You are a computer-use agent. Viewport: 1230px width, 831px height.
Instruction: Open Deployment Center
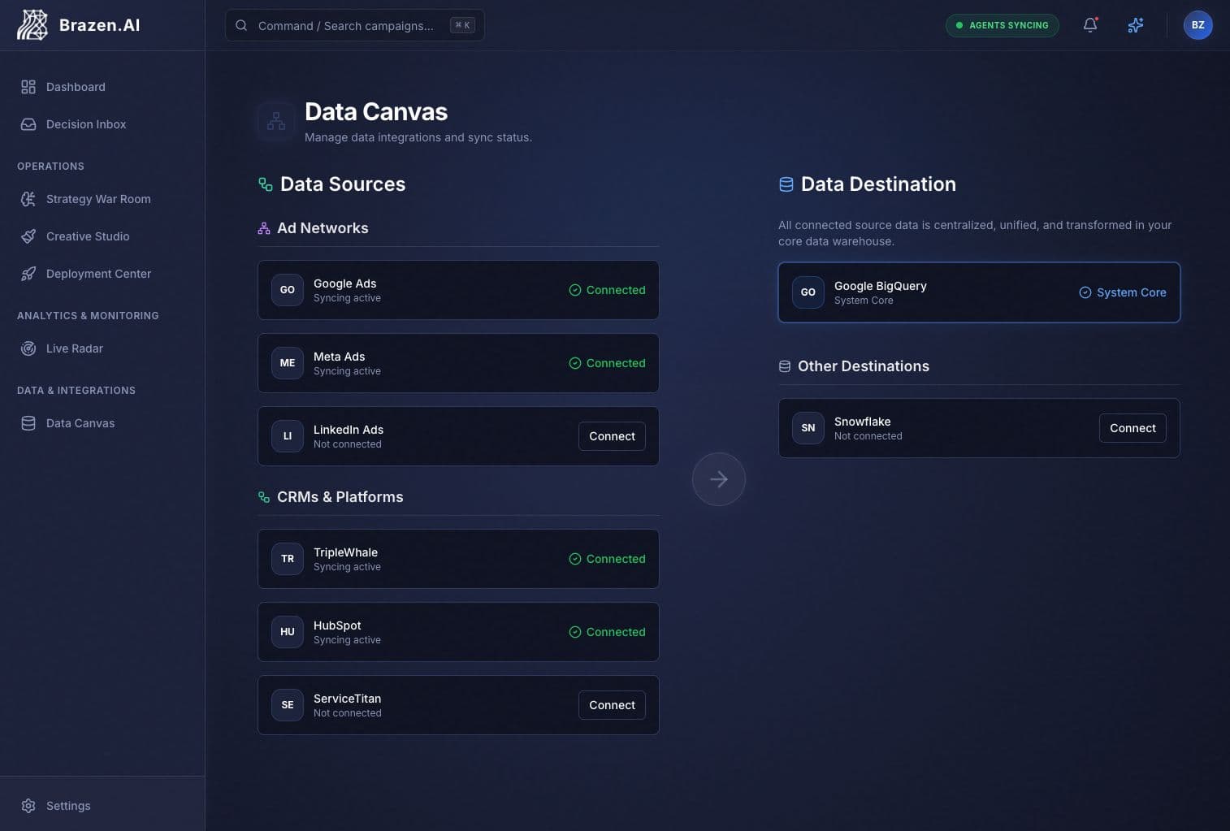click(102, 274)
